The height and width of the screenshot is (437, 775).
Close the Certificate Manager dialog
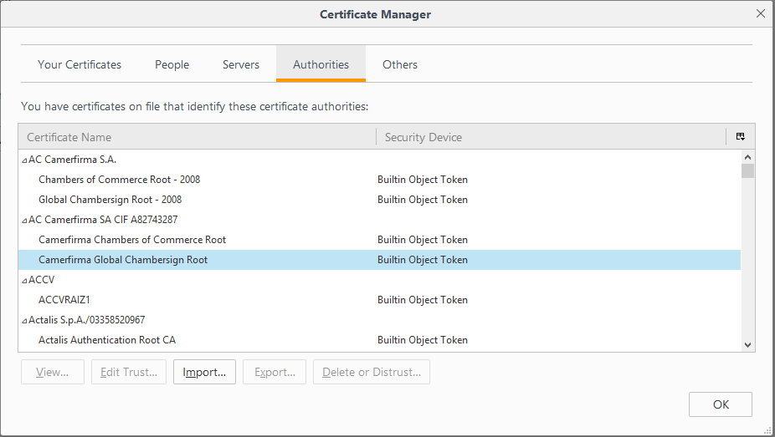[x=761, y=14]
